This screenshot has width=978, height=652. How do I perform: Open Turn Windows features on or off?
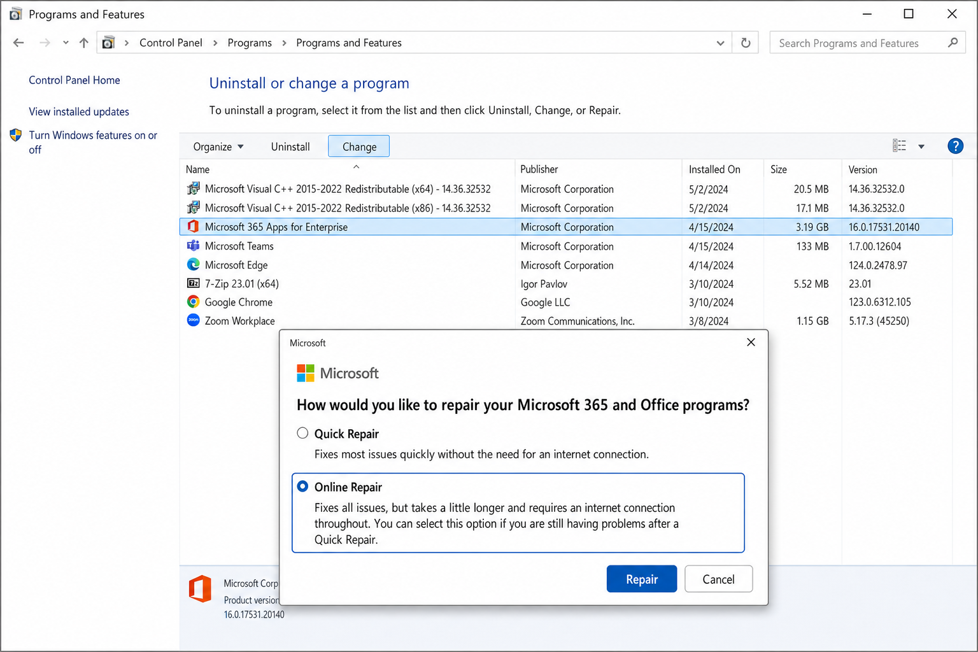click(93, 142)
